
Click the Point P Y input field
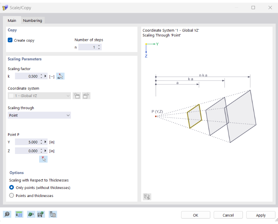[x=27, y=142]
